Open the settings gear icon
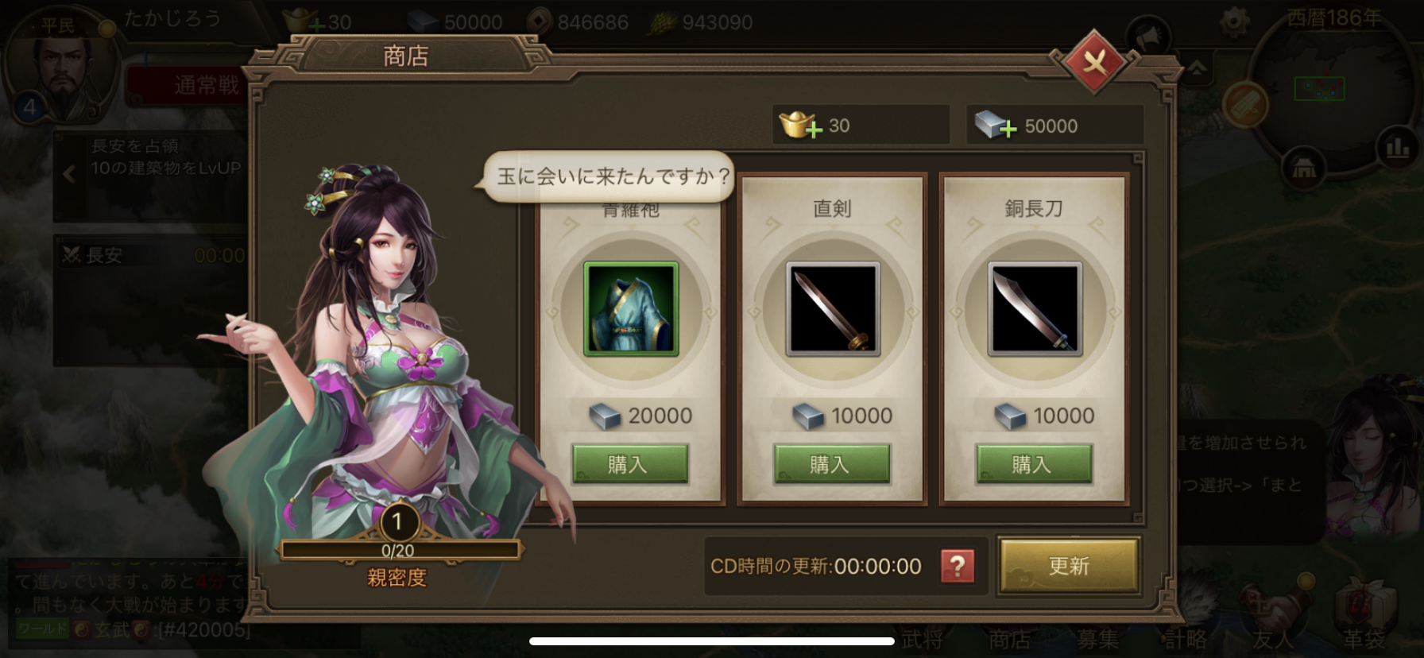Image resolution: width=1424 pixels, height=658 pixels. point(1234,21)
